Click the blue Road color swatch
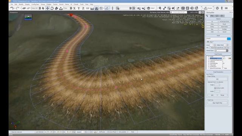The image size is (242, 136). pos(229,39)
